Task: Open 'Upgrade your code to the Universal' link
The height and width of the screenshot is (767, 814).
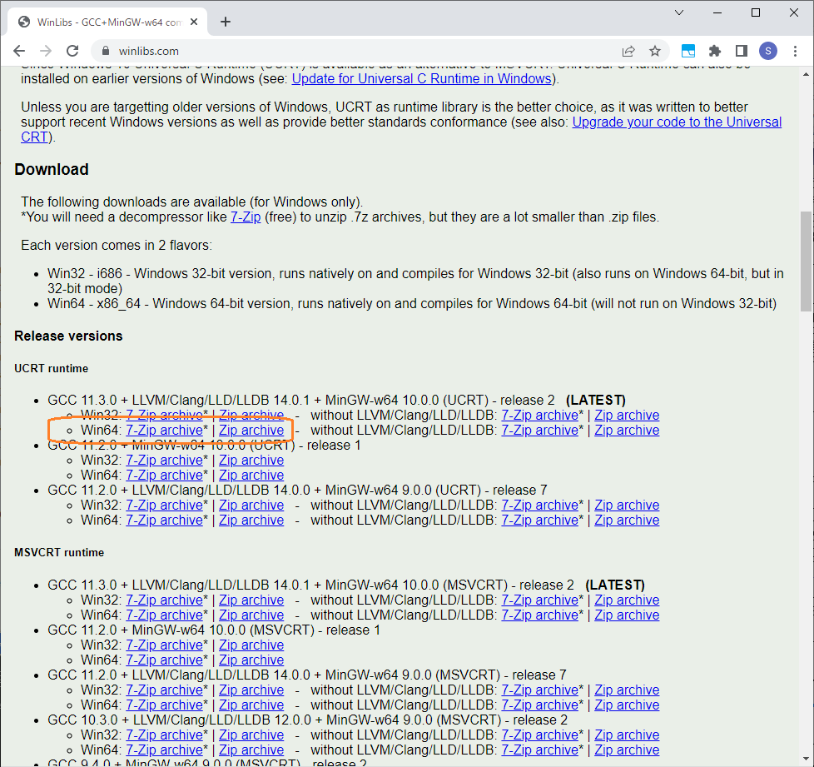Action: pos(677,122)
